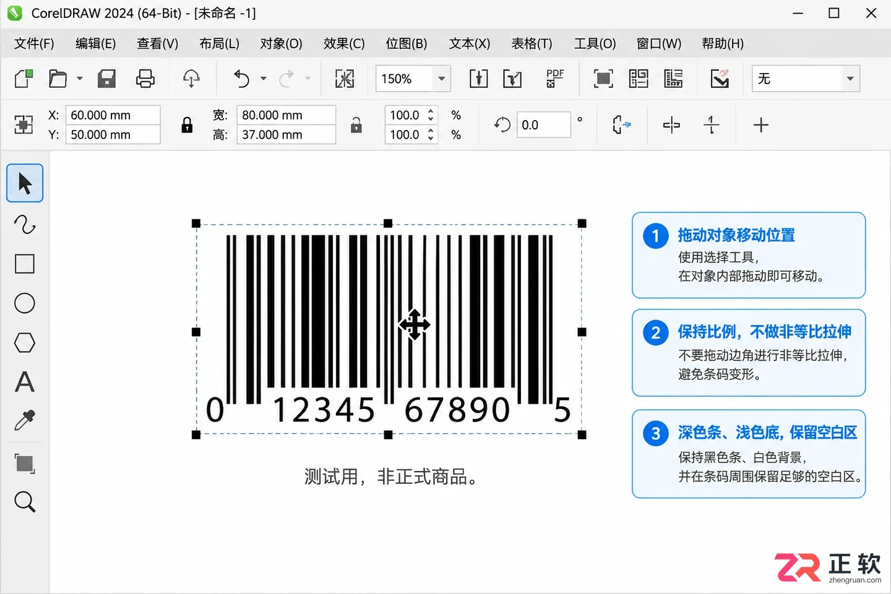This screenshot has height=594, width=891.
Task: Select the Zoom magnifier tool
Action: click(x=25, y=502)
